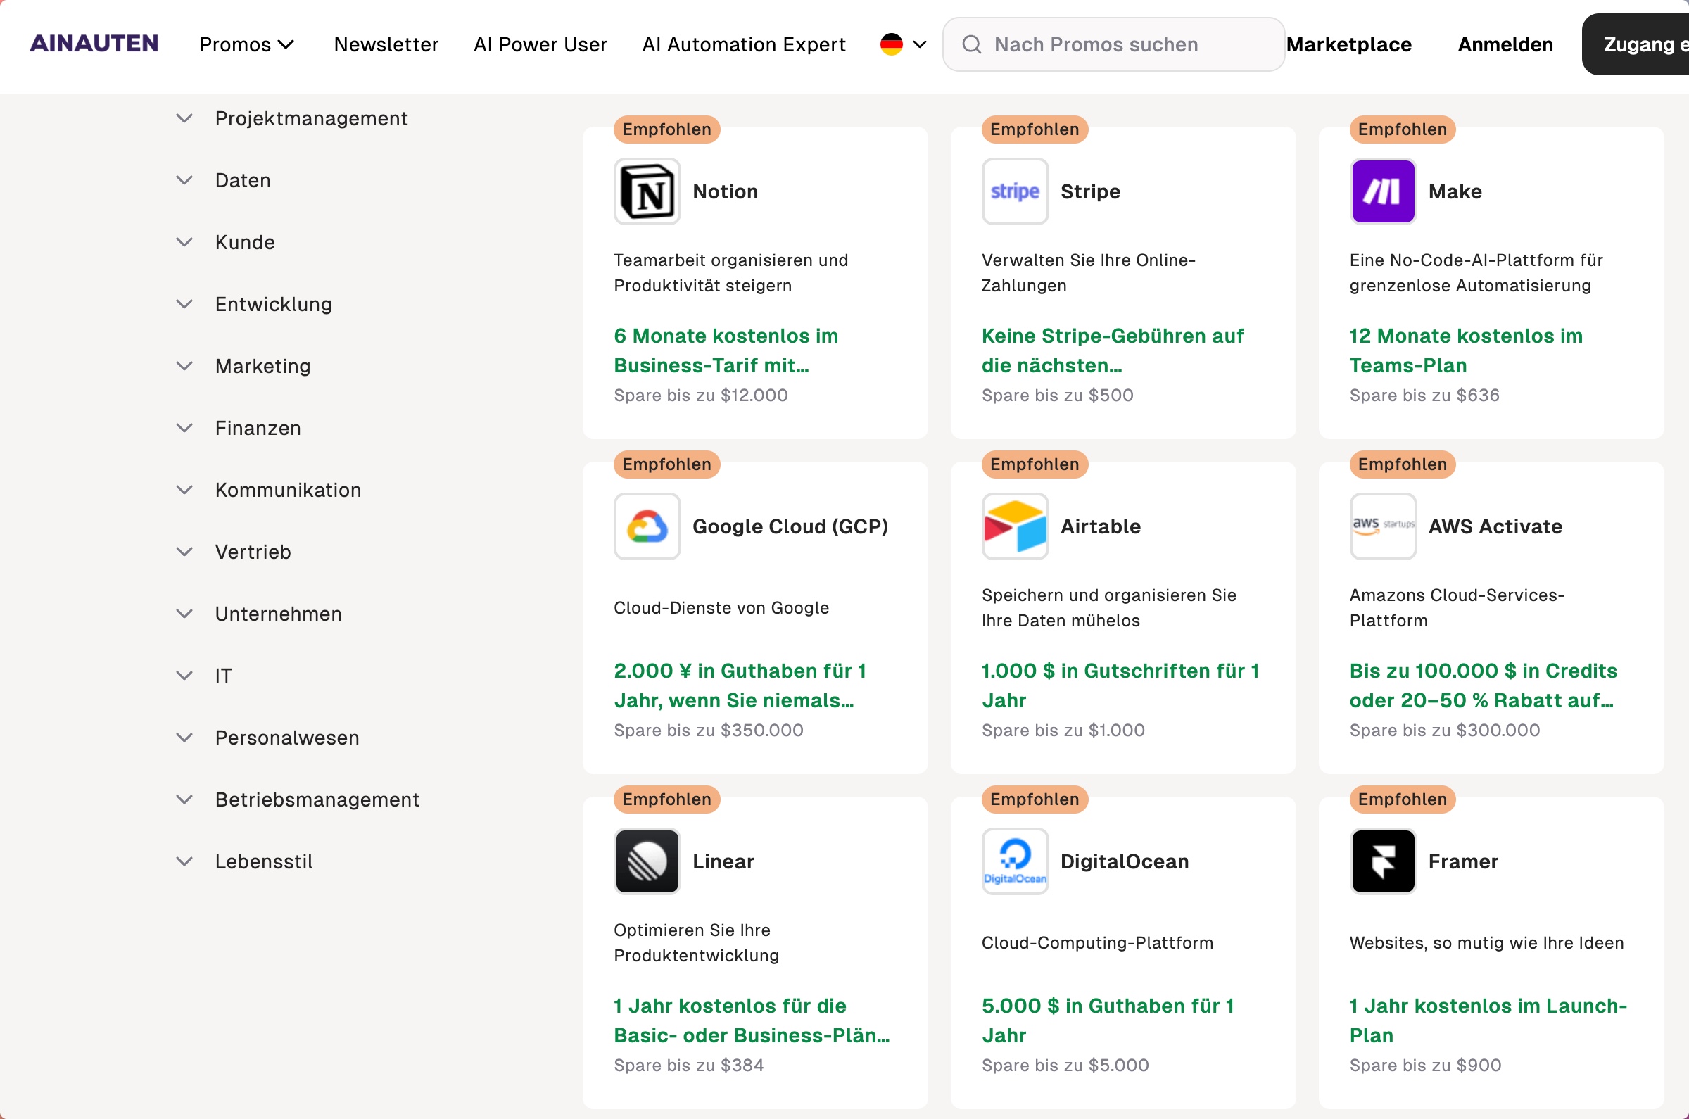
Task: Click 'Cloud-Computing-Plattform' description
Action: click(1097, 943)
